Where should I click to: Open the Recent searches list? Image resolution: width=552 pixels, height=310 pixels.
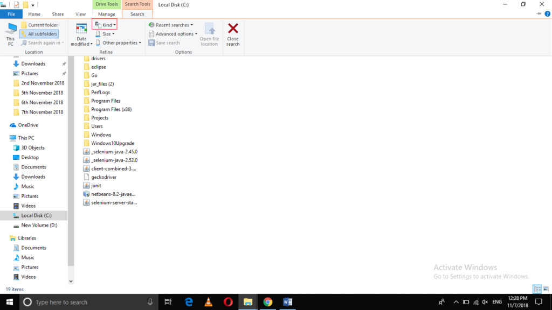pos(170,25)
